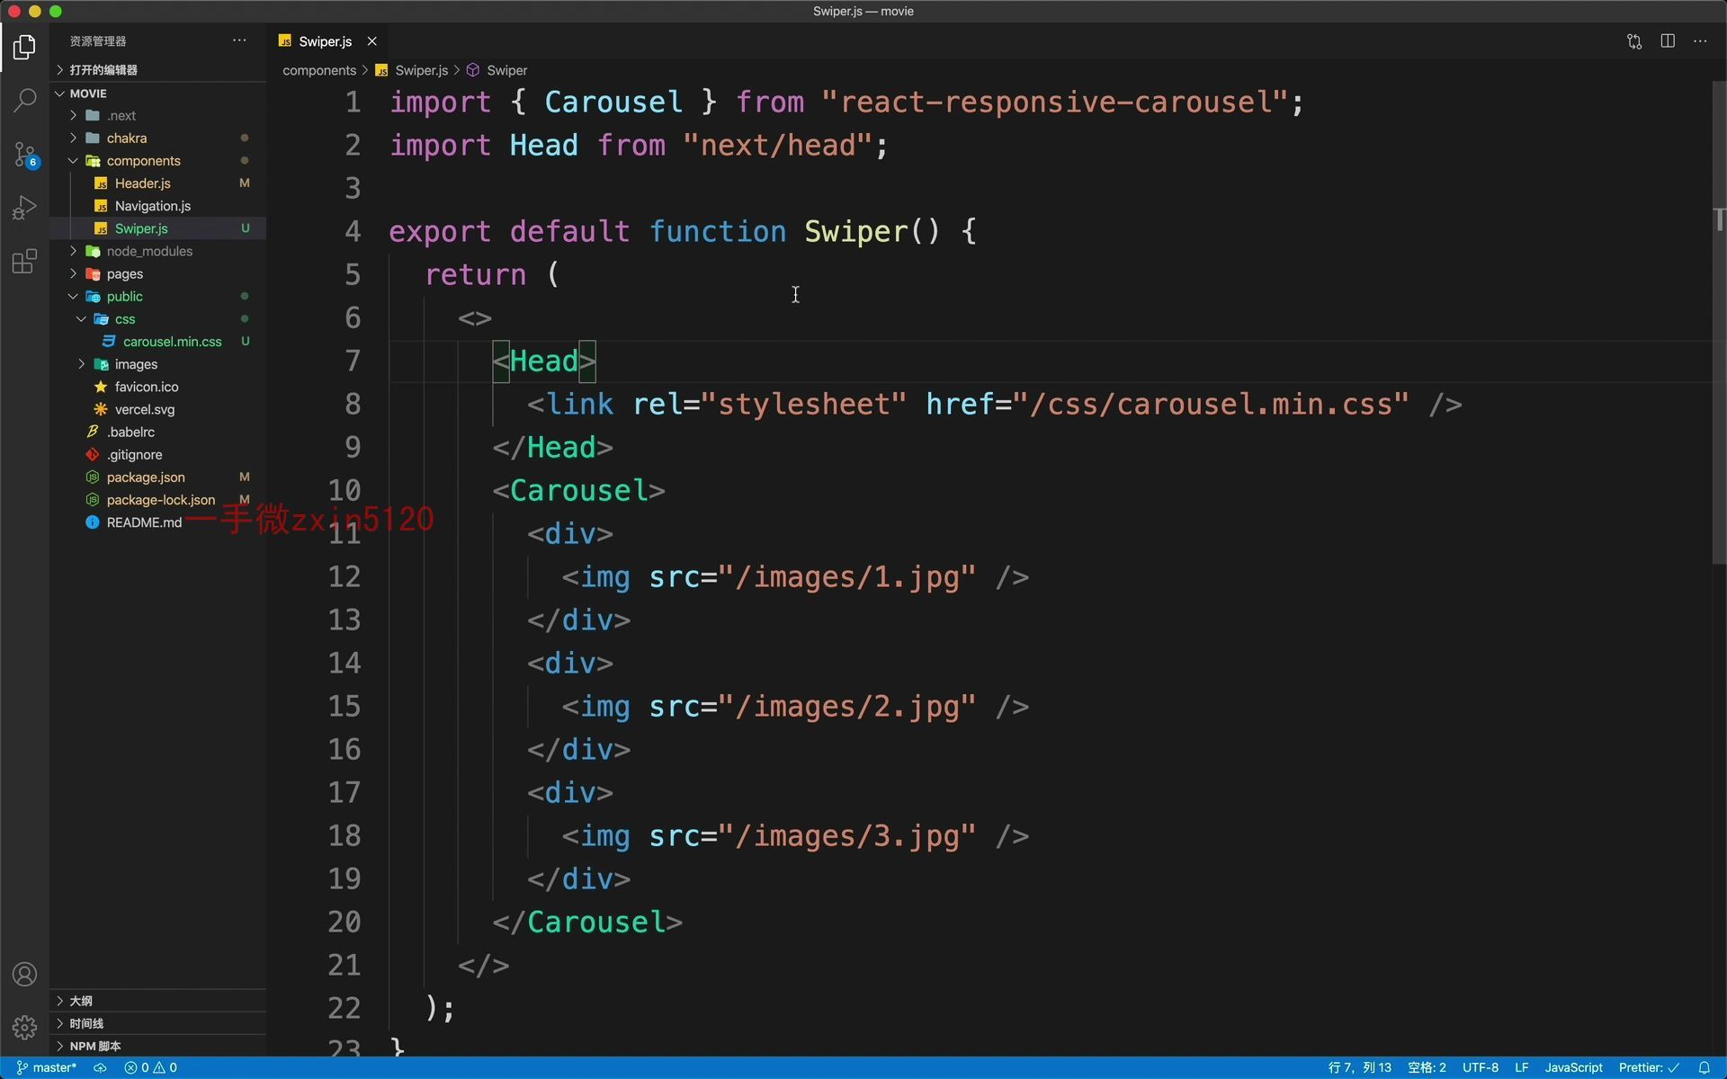Image resolution: width=1727 pixels, height=1079 pixels.
Task: Collapse the public folder
Action: pyautogui.click(x=158, y=297)
